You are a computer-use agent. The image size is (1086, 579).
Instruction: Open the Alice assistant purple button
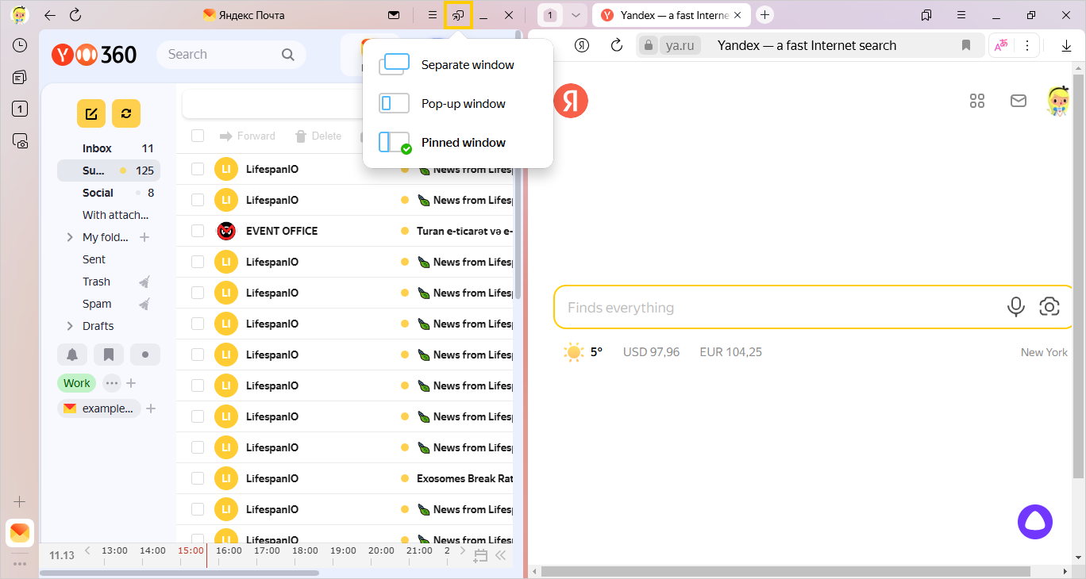click(x=1034, y=522)
